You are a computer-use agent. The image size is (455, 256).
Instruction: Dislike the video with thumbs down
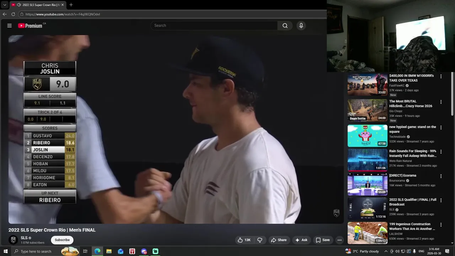click(x=260, y=240)
